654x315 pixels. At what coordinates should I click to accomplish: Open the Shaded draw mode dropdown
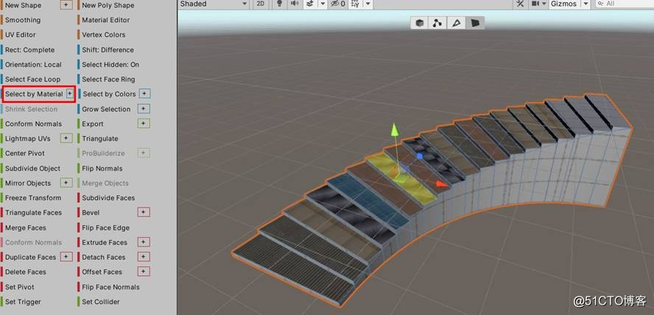(x=214, y=4)
